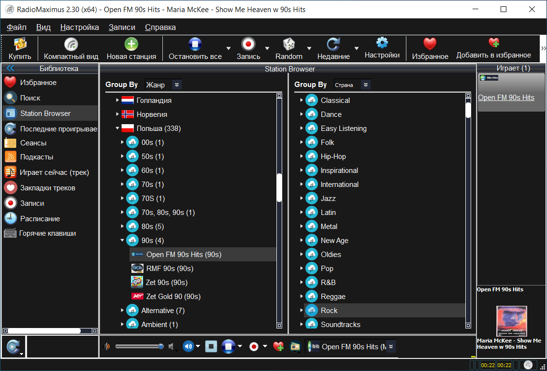Open the Запись dropdown arrow in toolbar
The height and width of the screenshot is (371, 547).
[x=267, y=48]
